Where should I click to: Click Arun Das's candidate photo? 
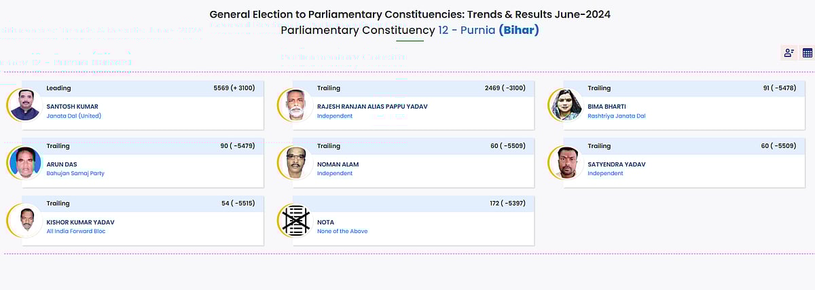point(25,163)
